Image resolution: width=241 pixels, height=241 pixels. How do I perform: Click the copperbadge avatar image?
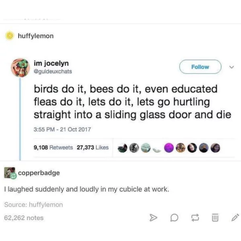coord(10,173)
